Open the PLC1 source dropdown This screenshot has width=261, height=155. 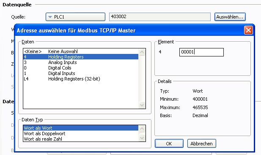(x=75, y=17)
